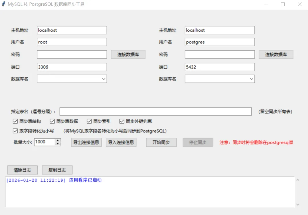Click the log scrollbar down arrow

(297, 204)
